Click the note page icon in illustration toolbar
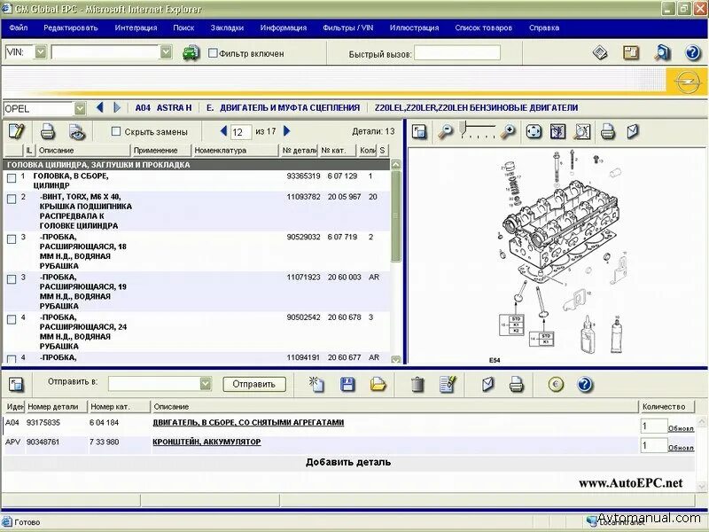This screenshot has width=709, height=532. point(633,131)
